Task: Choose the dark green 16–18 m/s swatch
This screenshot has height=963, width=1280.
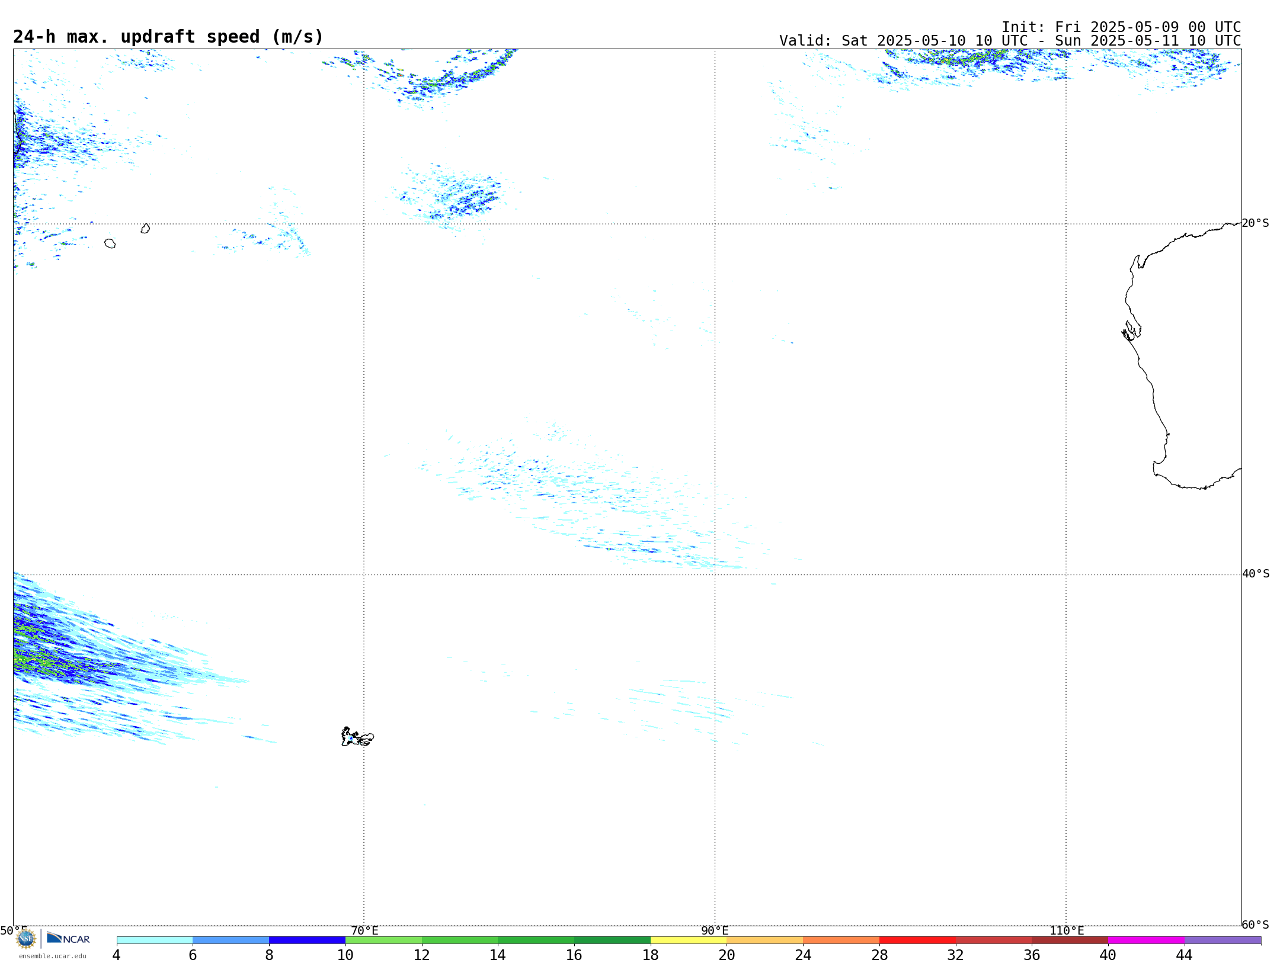Action: tap(612, 940)
